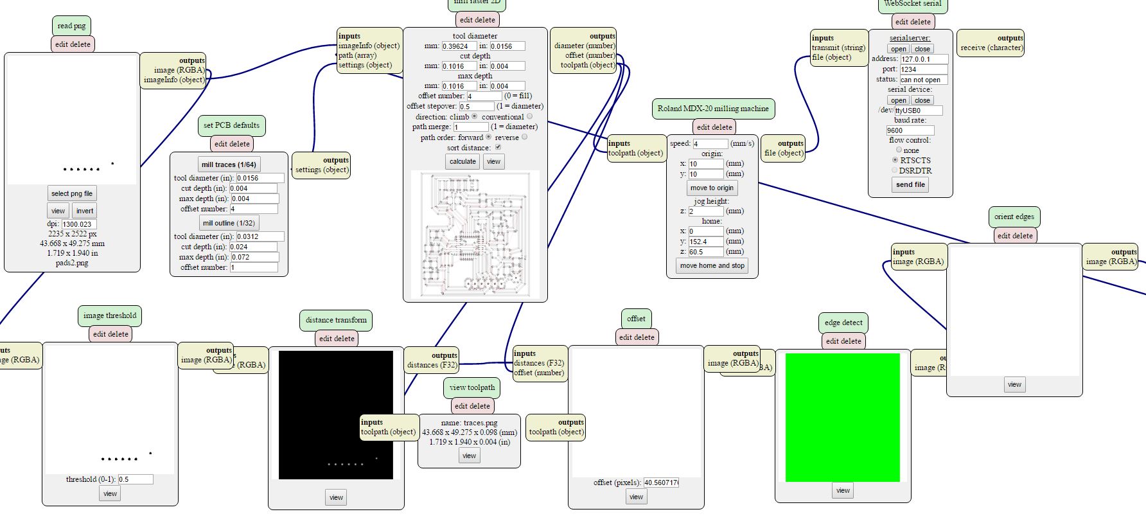Focus the baud rate field 9600
The width and height of the screenshot is (1146, 523).
910,130
